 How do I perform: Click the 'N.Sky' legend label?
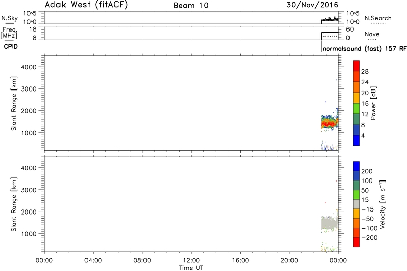(x=9, y=18)
